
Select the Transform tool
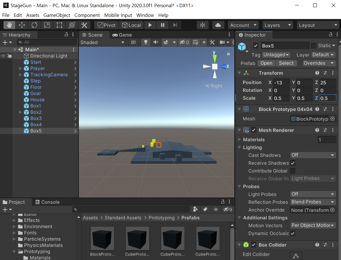click(72, 25)
